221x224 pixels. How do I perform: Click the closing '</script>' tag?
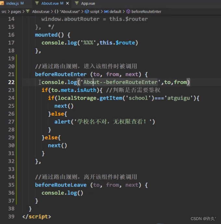click(x=37, y=217)
